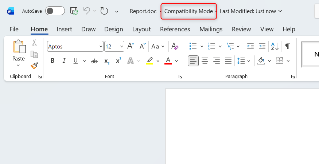319x164 pixels.
Task: Open the font color dropdown arrow
Action: point(176,61)
